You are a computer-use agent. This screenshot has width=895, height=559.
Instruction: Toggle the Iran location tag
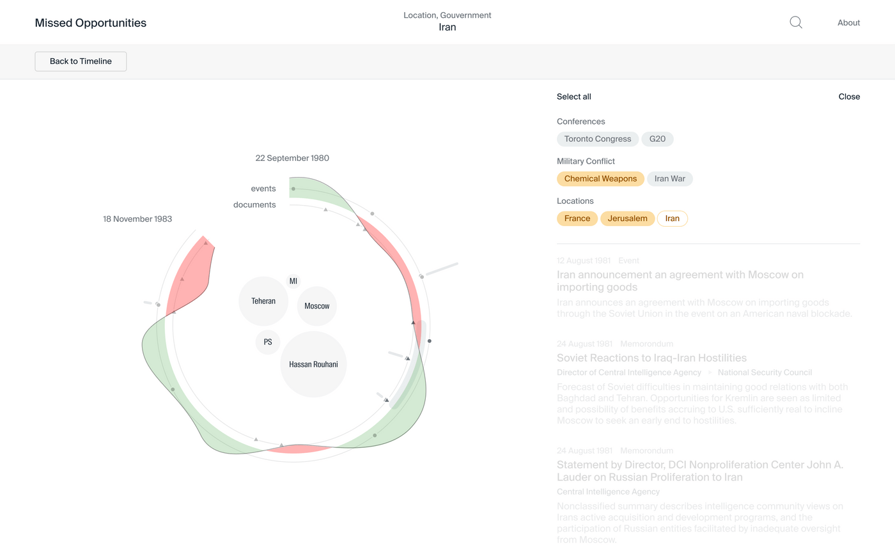pyautogui.click(x=672, y=218)
